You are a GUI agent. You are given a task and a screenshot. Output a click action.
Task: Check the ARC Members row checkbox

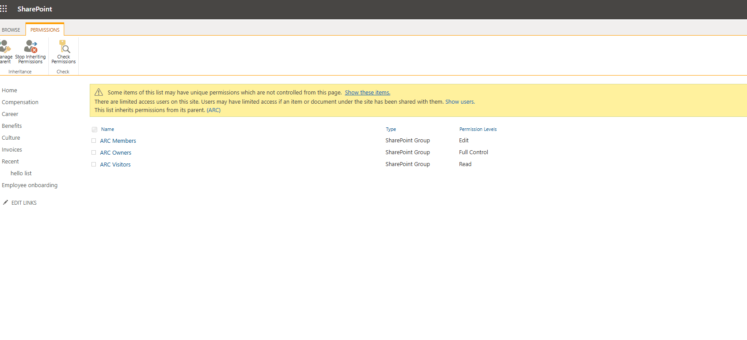(94, 141)
